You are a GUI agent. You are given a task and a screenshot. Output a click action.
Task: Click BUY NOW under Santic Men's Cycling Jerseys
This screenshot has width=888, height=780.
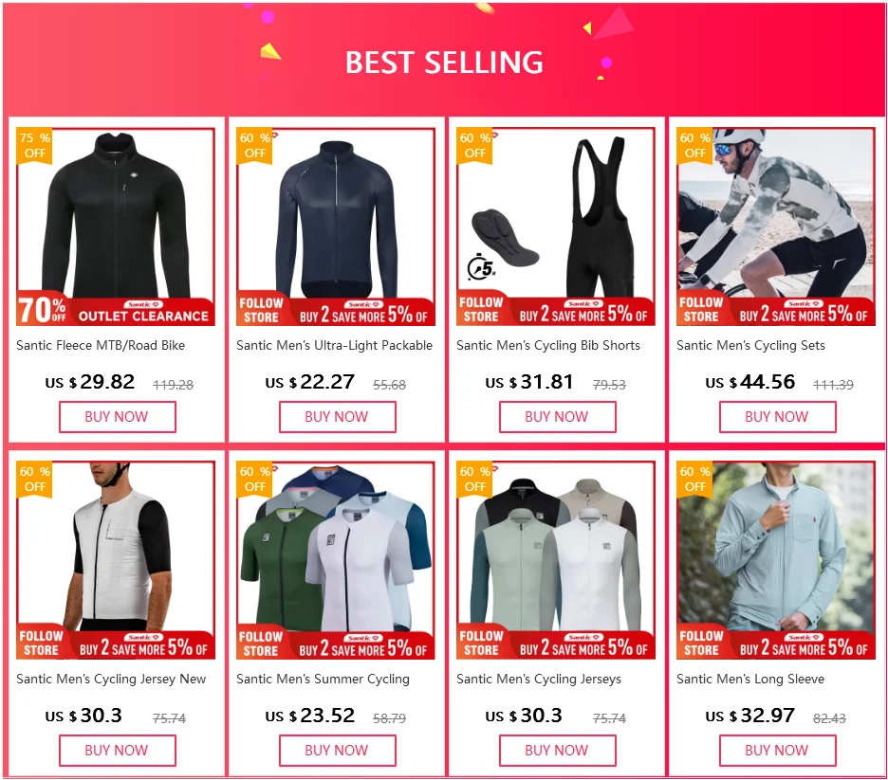(x=557, y=751)
